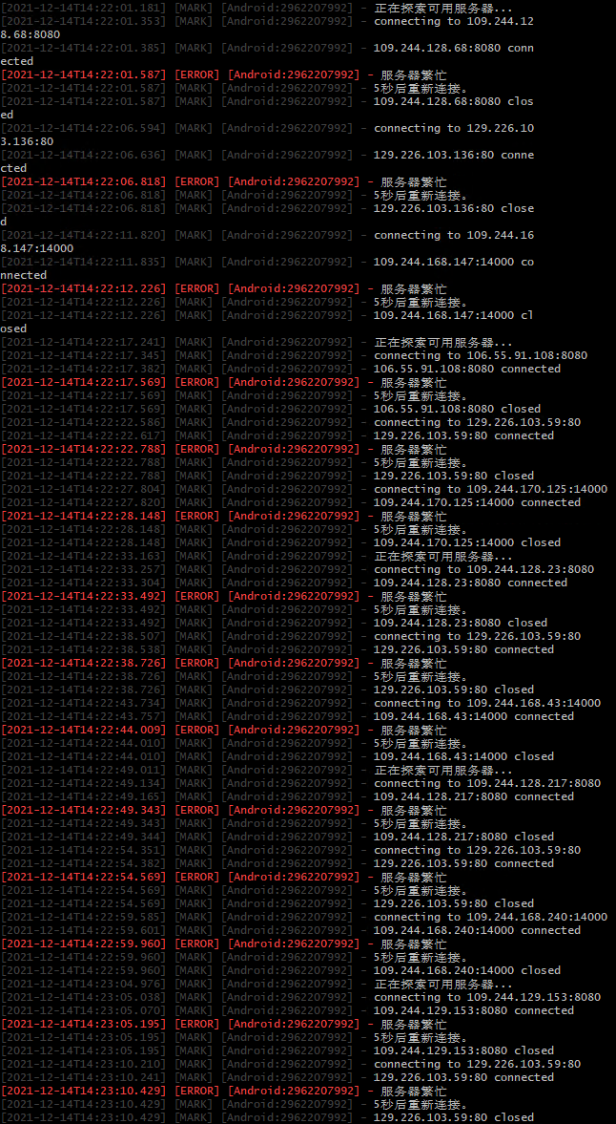616x1124 pixels.
Task: Select the 14:22:22.586 connecting to 129.226.103.59:80 line
Action: tap(291, 423)
